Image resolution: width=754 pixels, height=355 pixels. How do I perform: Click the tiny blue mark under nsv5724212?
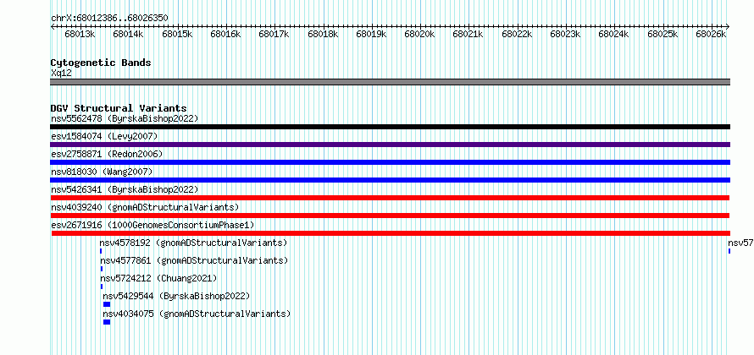pos(102,287)
